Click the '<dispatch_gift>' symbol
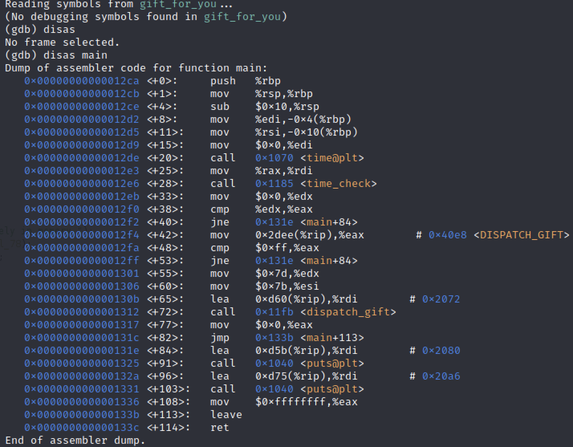The width and height of the screenshot is (573, 447). (x=348, y=312)
